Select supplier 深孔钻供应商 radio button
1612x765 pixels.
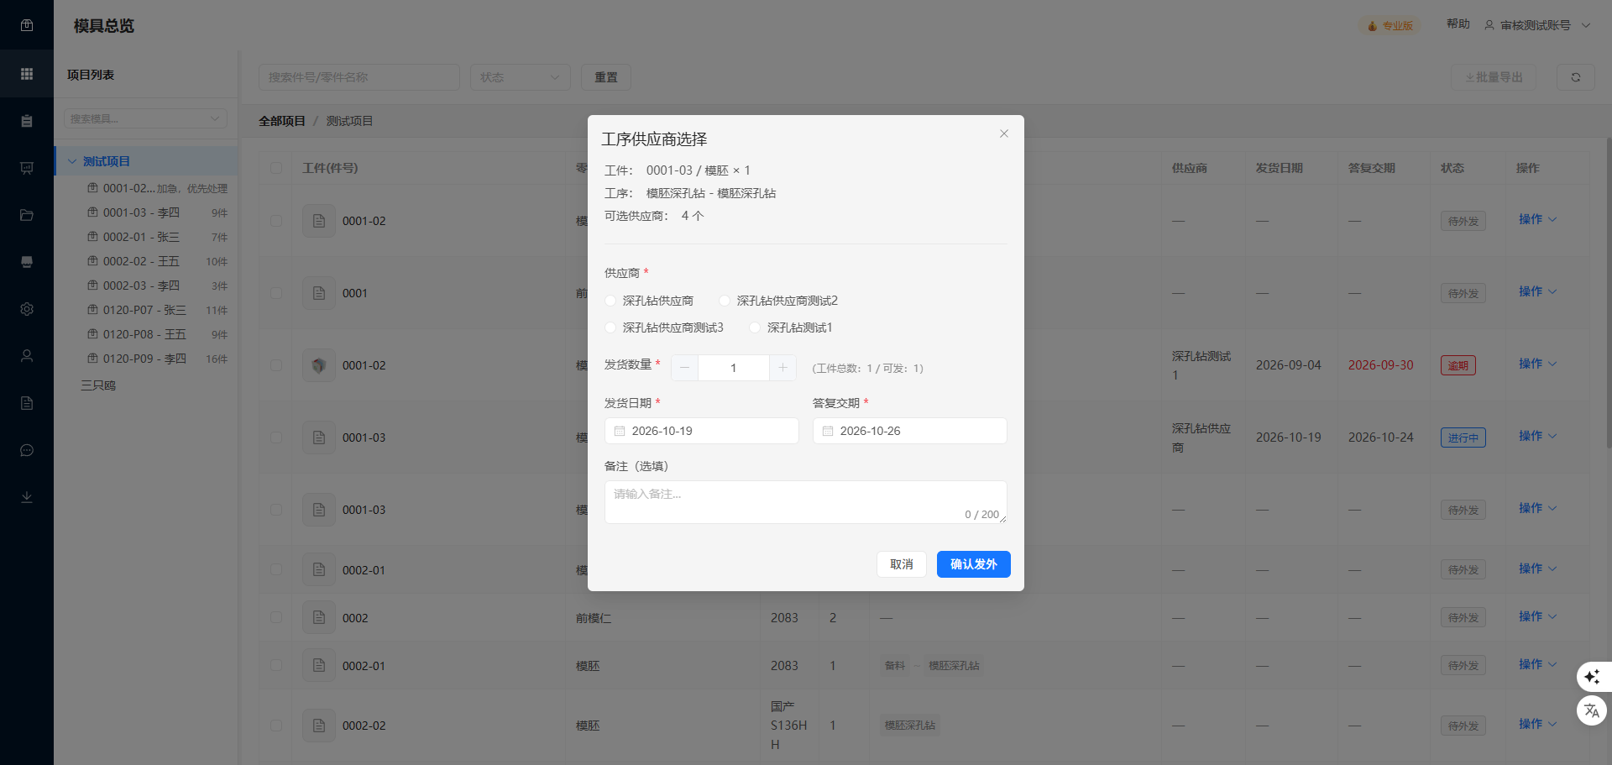610,301
